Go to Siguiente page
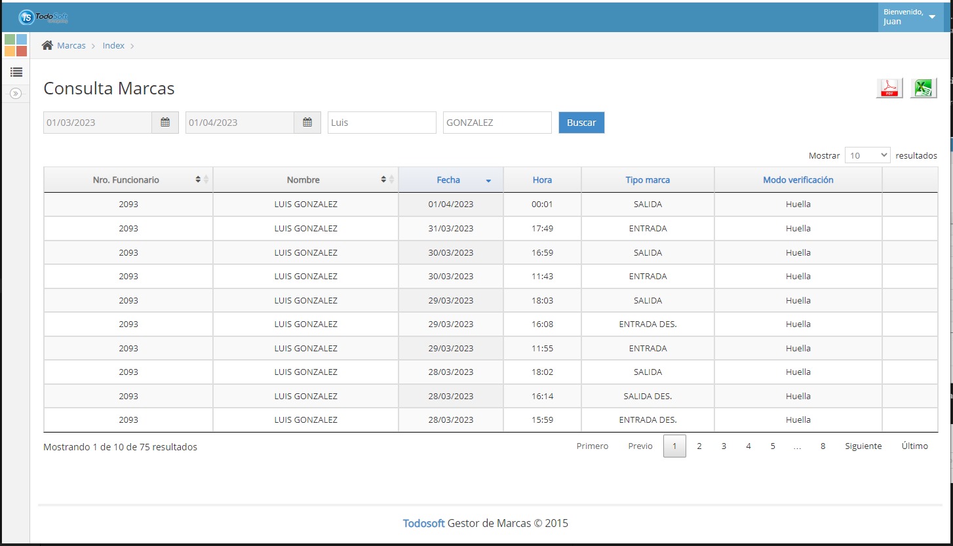 pos(863,446)
